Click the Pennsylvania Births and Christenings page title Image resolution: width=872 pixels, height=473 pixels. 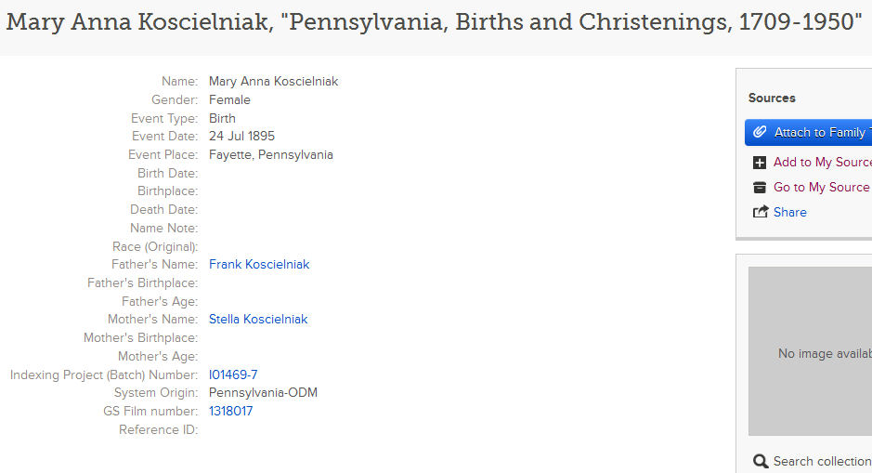coord(435,23)
